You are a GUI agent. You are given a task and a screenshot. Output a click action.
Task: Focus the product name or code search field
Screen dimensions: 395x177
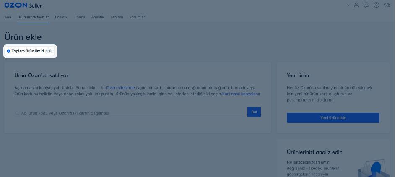pyautogui.click(x=130, y=113)
